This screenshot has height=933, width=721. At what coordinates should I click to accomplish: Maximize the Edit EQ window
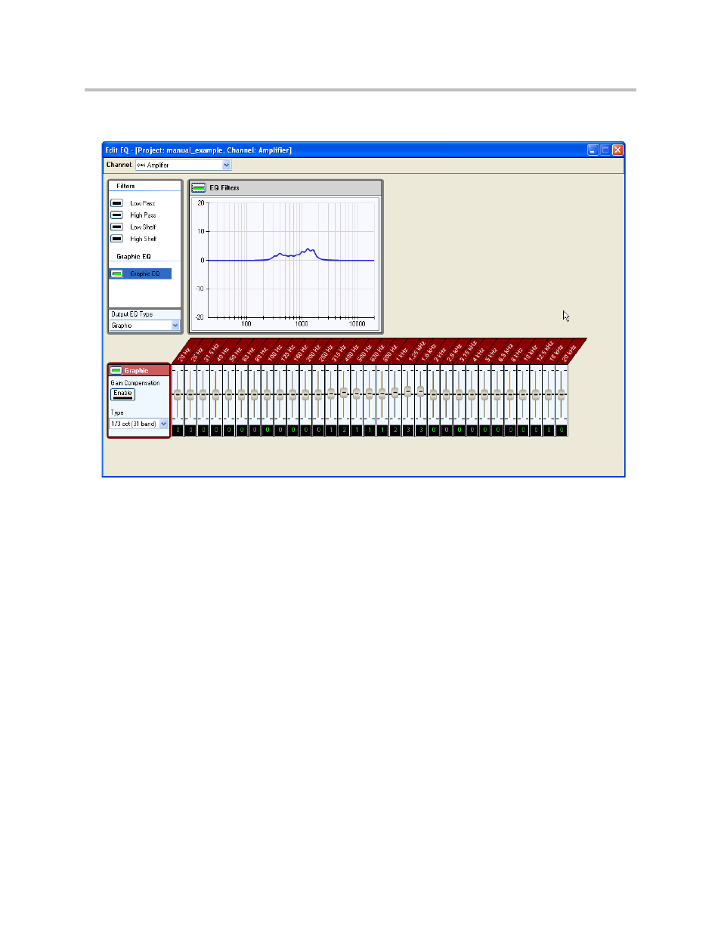pyautogui.click(x=605, y=150)
